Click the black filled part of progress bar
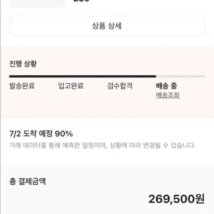The height and width of the screenshot is (214, 214). click(x=83, y=76)
